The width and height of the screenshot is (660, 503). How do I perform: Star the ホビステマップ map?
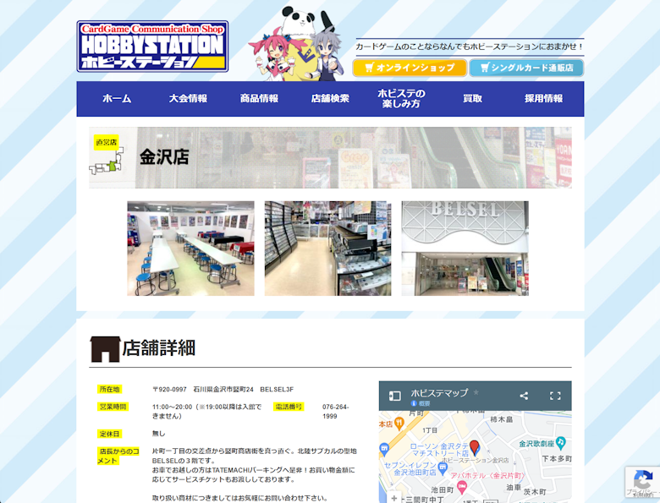tap(476, 393)
